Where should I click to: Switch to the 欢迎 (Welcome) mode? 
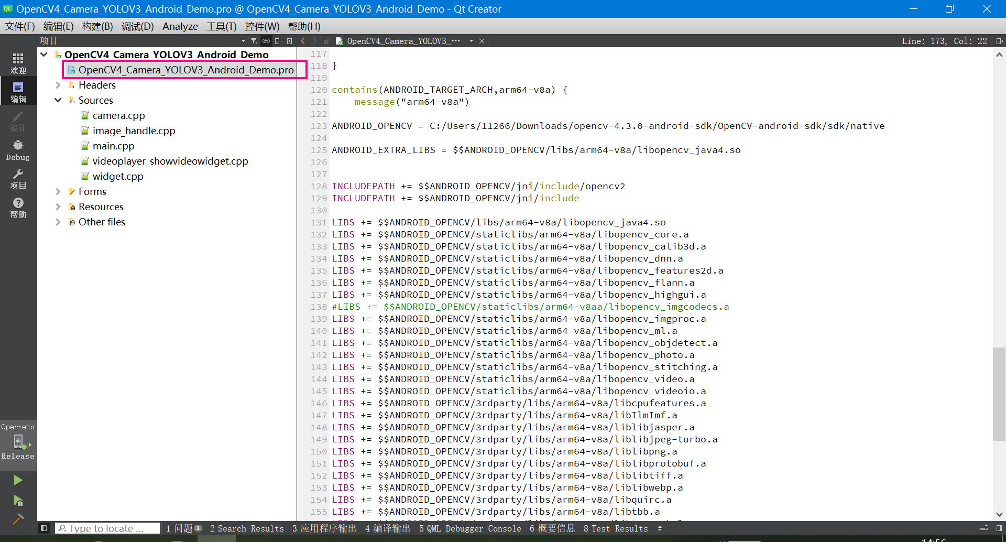18,63
